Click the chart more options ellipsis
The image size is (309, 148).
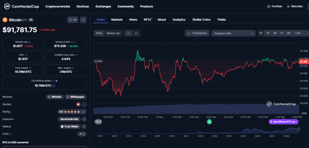click(x=307, y=33)
